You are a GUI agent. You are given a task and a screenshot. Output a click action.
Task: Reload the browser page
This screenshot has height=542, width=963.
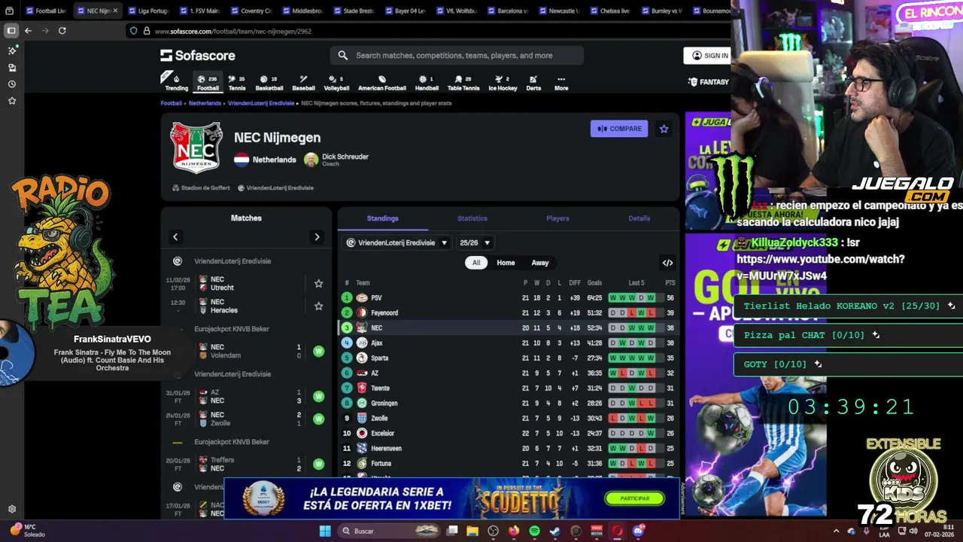tap(62, 31)
